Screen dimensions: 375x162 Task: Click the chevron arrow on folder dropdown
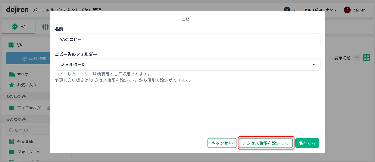pos(314,65)
